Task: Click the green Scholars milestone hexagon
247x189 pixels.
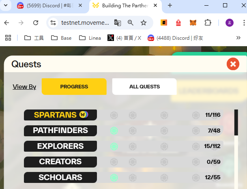Action: coord(114,178)
